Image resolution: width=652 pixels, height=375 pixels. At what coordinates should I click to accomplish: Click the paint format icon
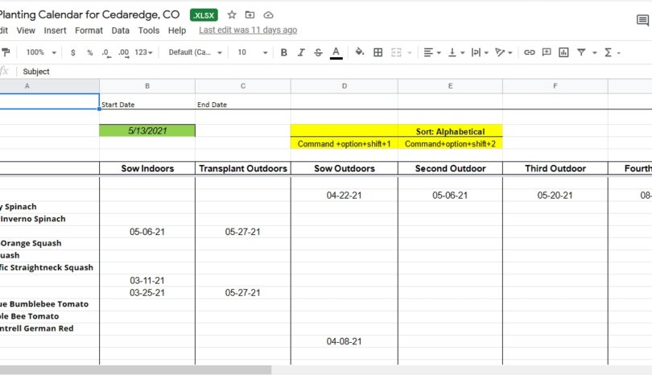click(x=6, y=52)
